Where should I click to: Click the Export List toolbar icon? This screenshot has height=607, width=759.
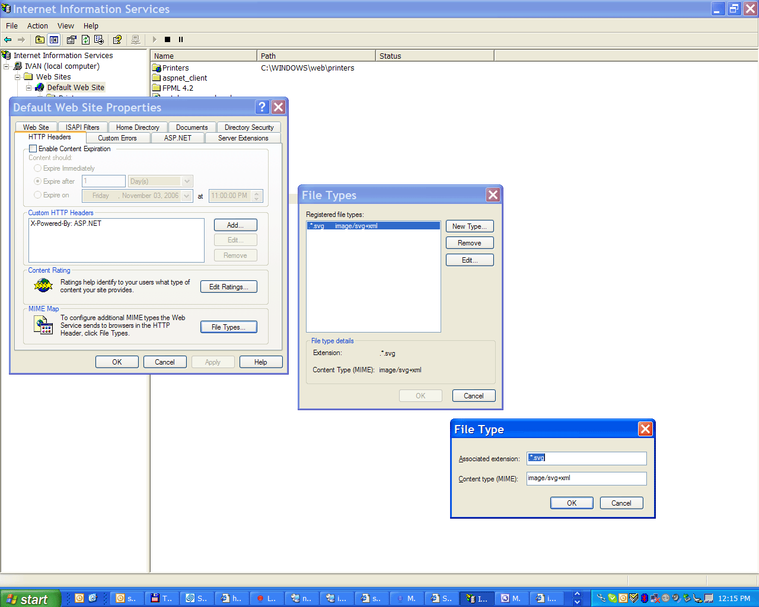pyautogui.click(x=99, y=40)
